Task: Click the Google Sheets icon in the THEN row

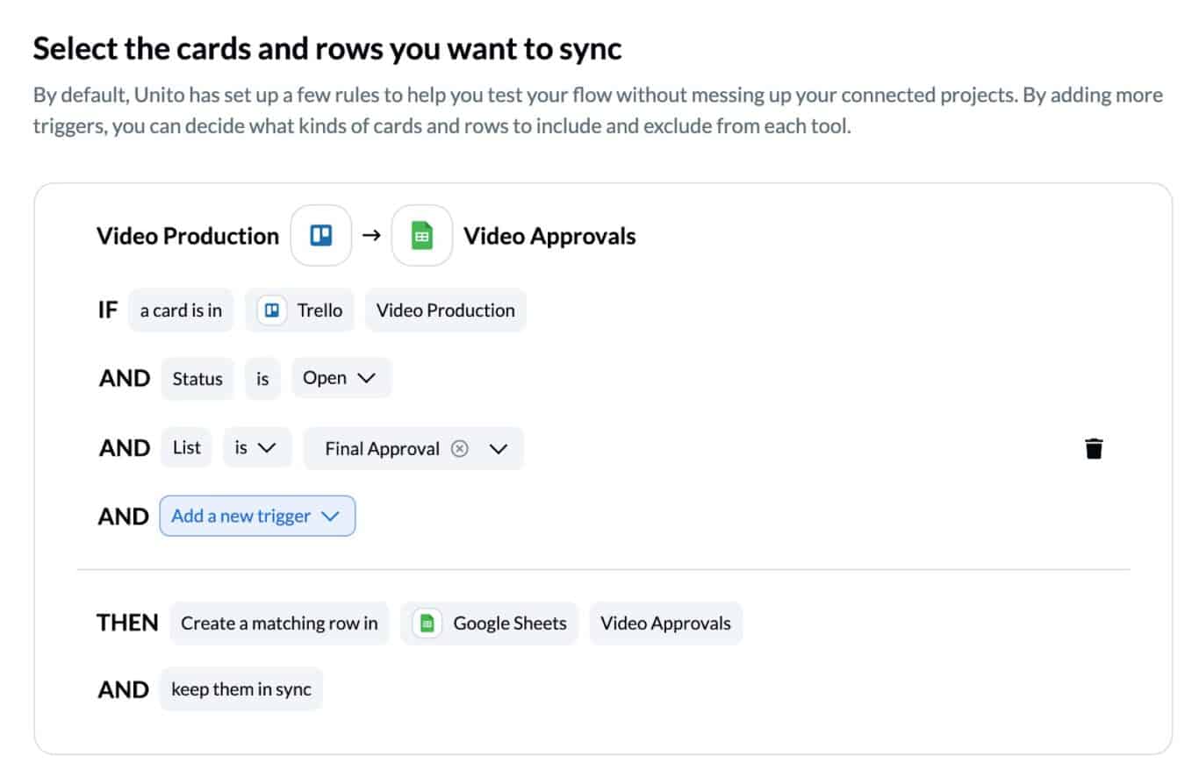Action: 427,624
